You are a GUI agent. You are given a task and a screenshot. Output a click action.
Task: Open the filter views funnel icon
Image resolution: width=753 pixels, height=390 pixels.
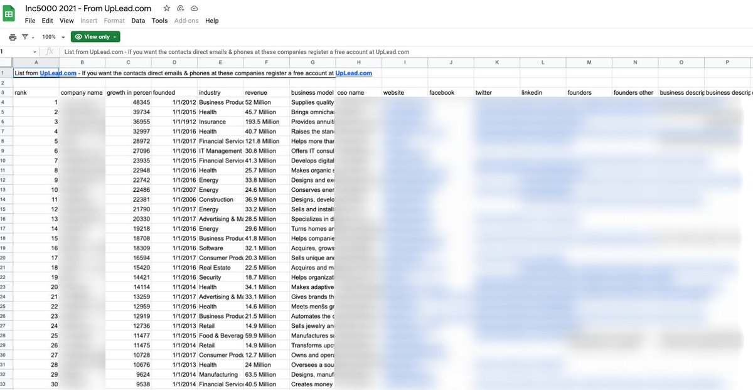coord(24,37)
